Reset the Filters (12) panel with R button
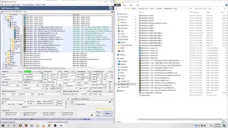 tap(68, 99)
